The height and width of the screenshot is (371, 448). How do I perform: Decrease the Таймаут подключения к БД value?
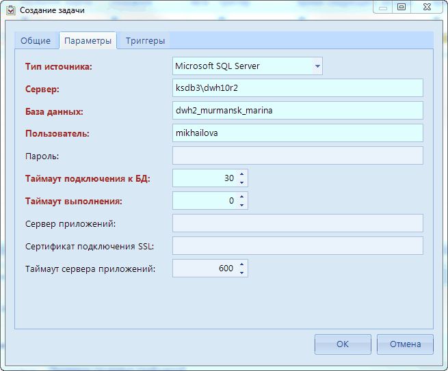pos(242,182)
